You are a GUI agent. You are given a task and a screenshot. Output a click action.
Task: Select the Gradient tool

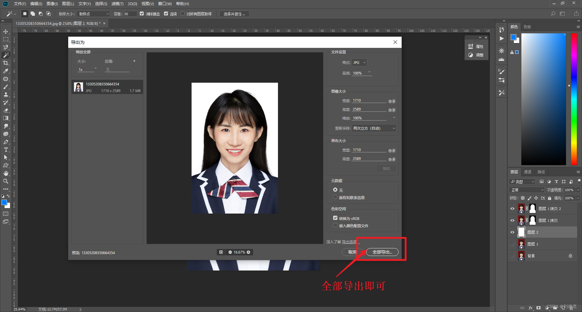[6, 118]
